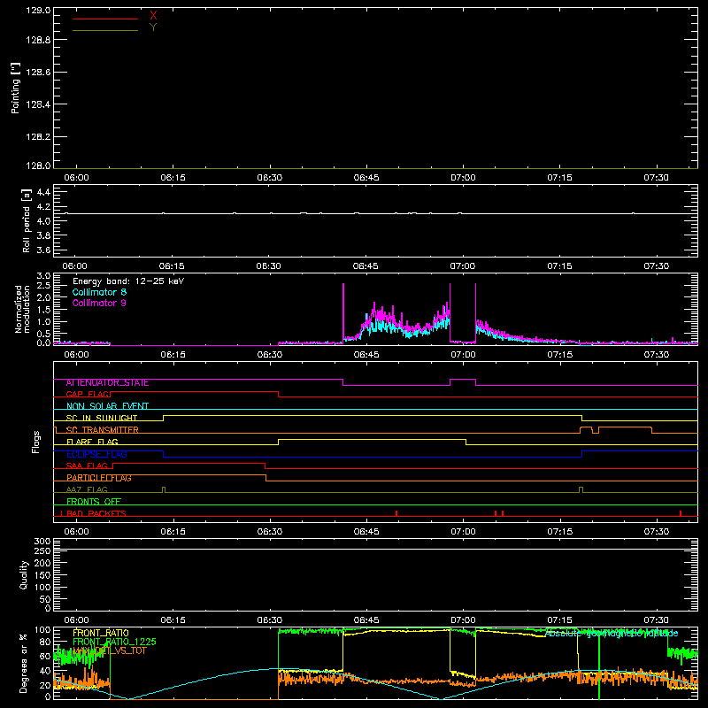The width and height of the screenshot is (708, 708).
Task: Click the 3.6 roll period tick label
Action: pyautogui.click(x=43, y=250)
